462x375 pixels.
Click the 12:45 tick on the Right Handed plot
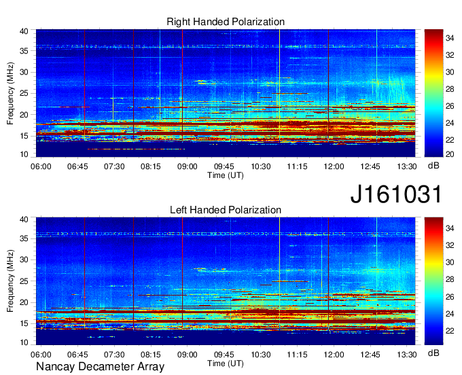(x=370, y=166)
